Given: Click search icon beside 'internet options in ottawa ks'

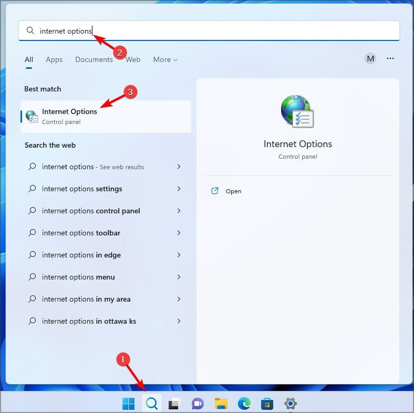Looking at the screenshot, I should (32, 321).
